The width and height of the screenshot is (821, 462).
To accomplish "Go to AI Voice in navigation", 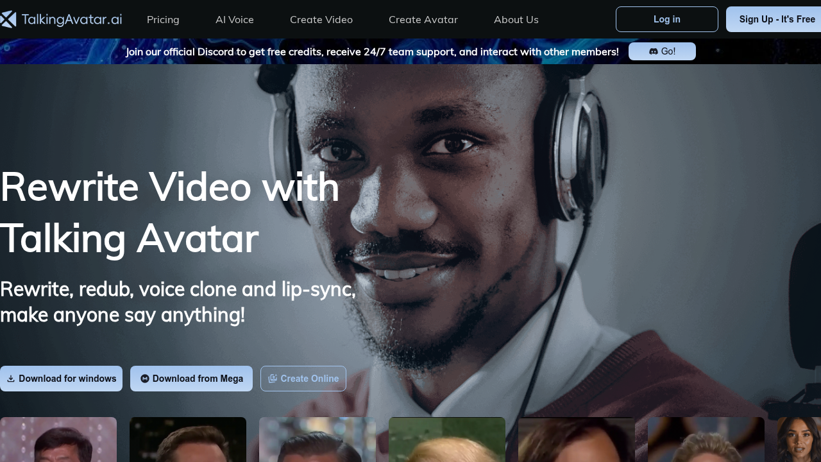I will (x=235, y=19).
